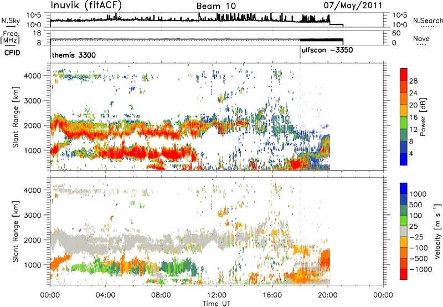Click the '-25' value on velocity colorbar
This screenshot has height=307, width=443.
pos(417,237)
